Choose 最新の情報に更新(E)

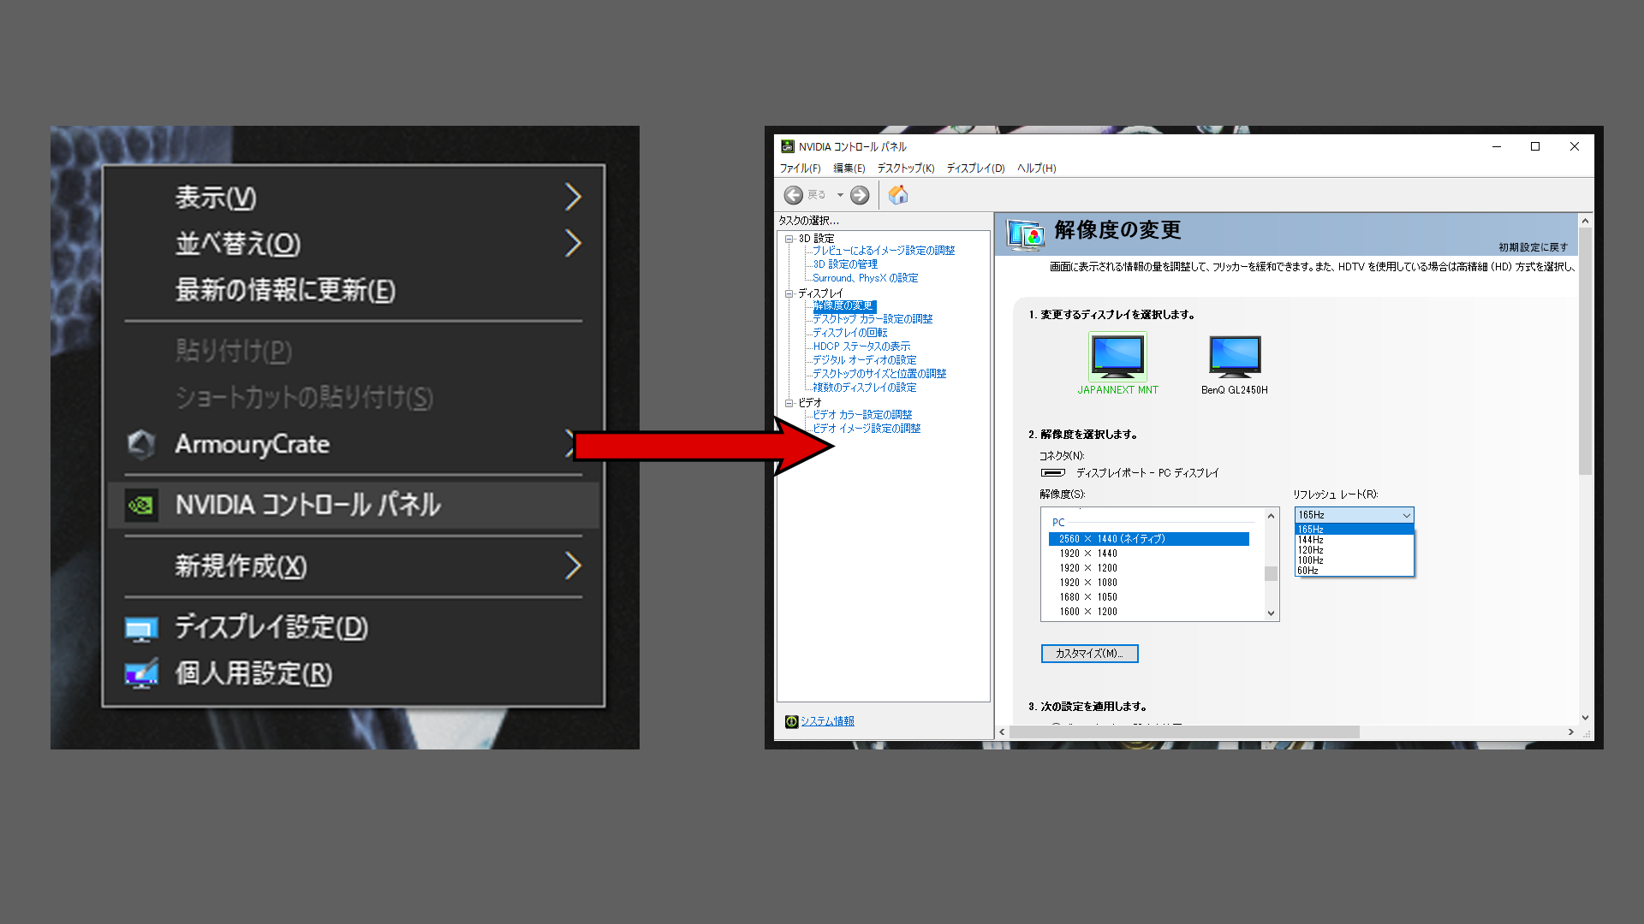tap(354, 290)
